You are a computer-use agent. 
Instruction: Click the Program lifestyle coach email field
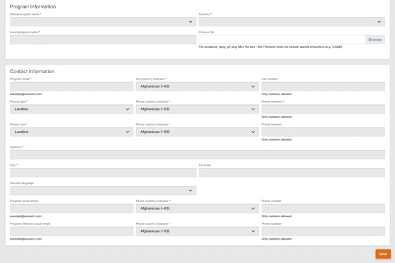[71, 231]
